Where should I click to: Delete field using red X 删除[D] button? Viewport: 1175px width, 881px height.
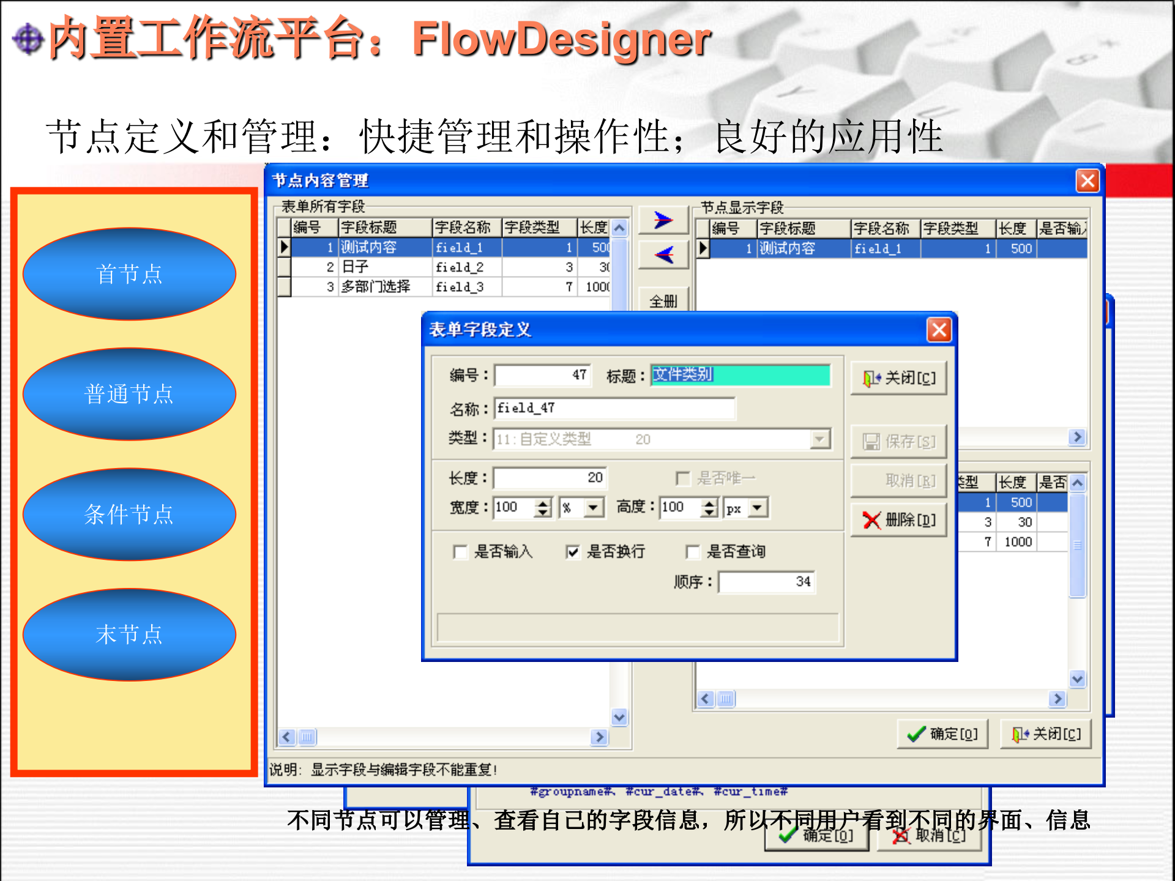[x=898, y=519]
